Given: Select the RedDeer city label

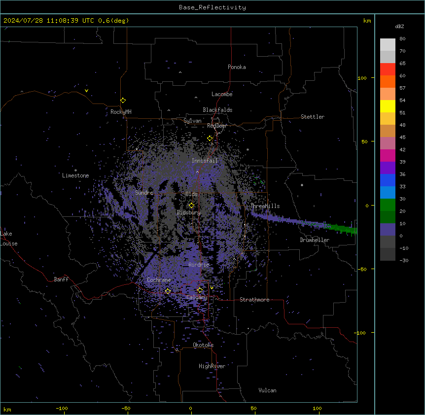Looking at the screenshot, I should click(x=217, y=126).
